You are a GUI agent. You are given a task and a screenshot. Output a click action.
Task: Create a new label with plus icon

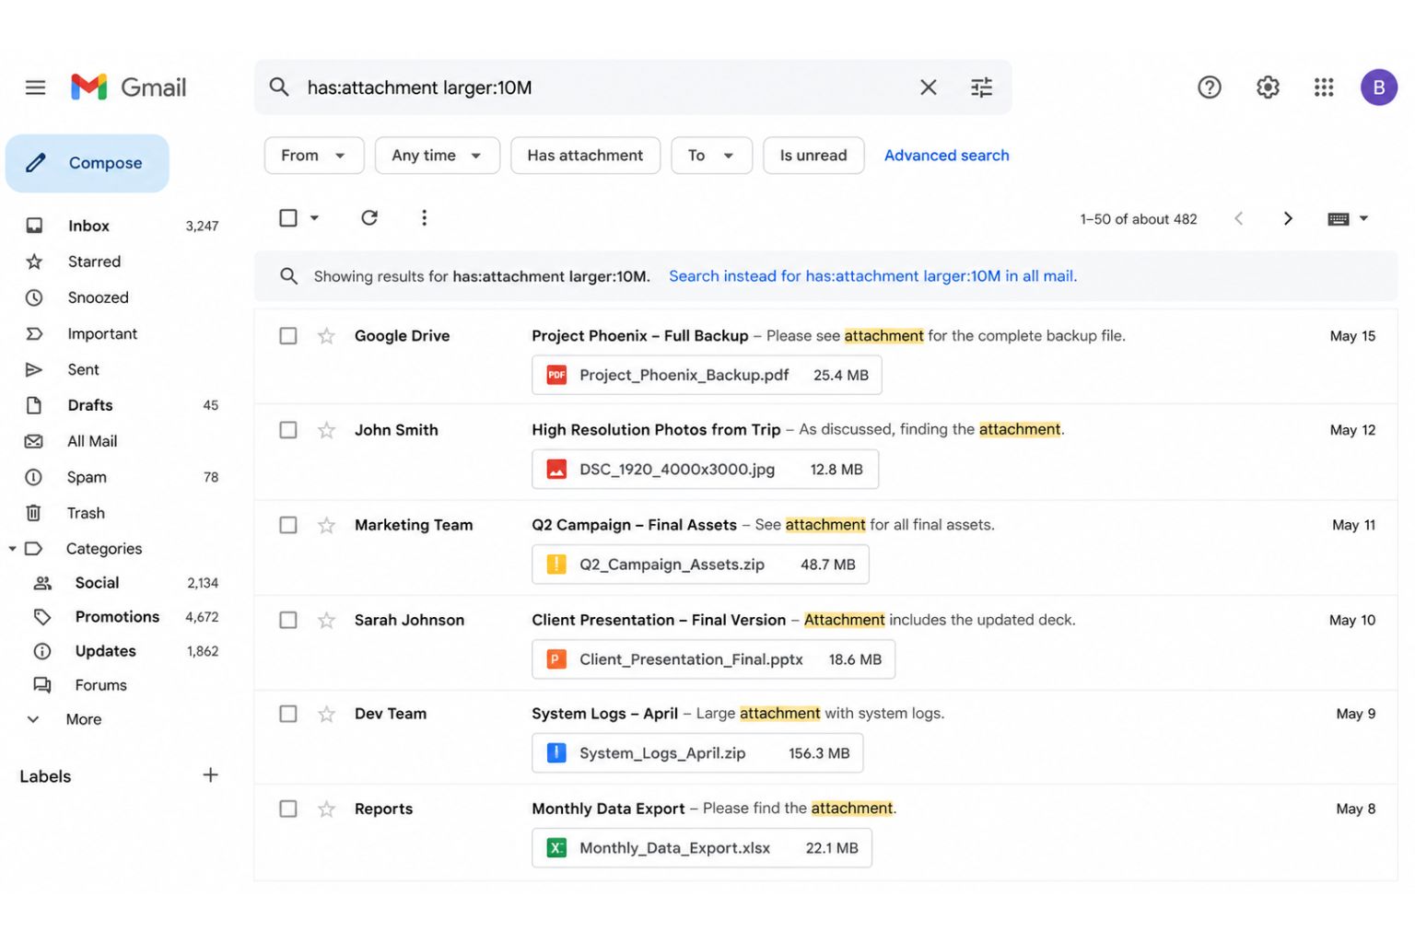pos(210,775)
